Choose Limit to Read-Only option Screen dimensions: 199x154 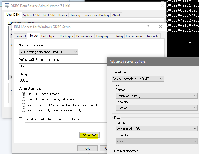(24, 110)
